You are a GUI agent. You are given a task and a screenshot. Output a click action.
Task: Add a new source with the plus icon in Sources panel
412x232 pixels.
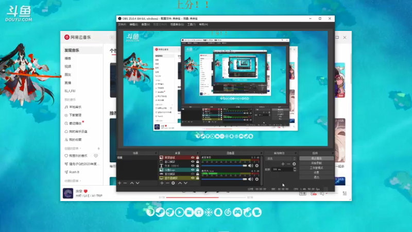(x=162, y=183)
